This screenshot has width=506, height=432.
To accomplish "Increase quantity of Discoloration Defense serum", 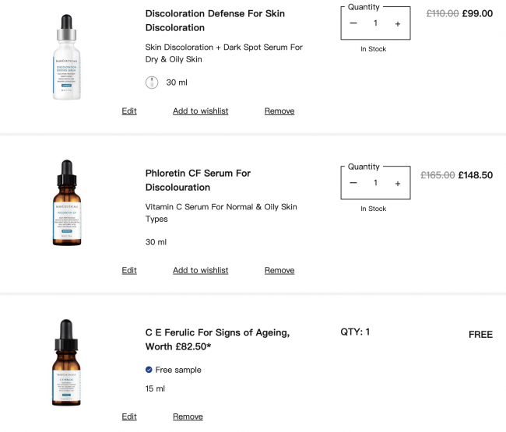I will [398, 23].
